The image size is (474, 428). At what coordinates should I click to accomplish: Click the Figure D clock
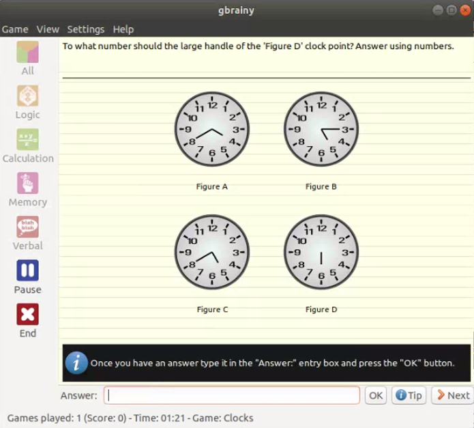321,252
